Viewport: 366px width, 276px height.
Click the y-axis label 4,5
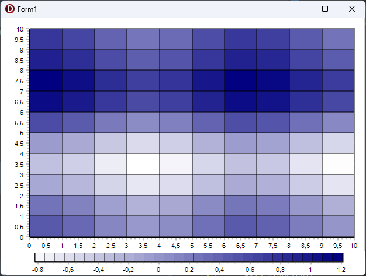[x=19, y=144]
